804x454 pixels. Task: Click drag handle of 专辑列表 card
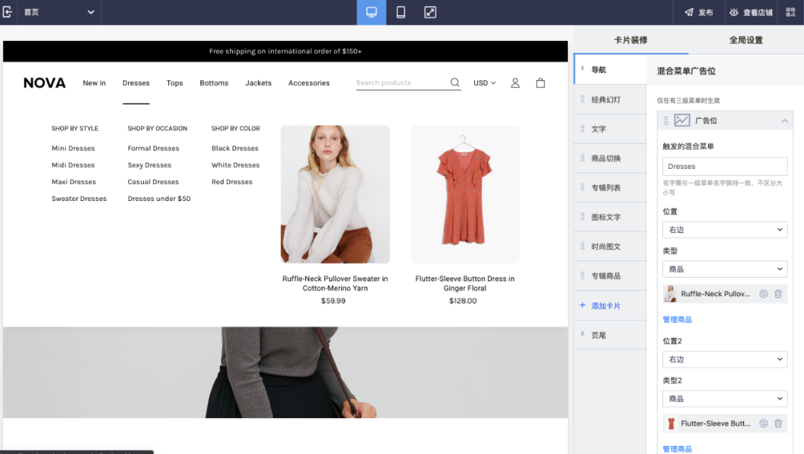582,188
